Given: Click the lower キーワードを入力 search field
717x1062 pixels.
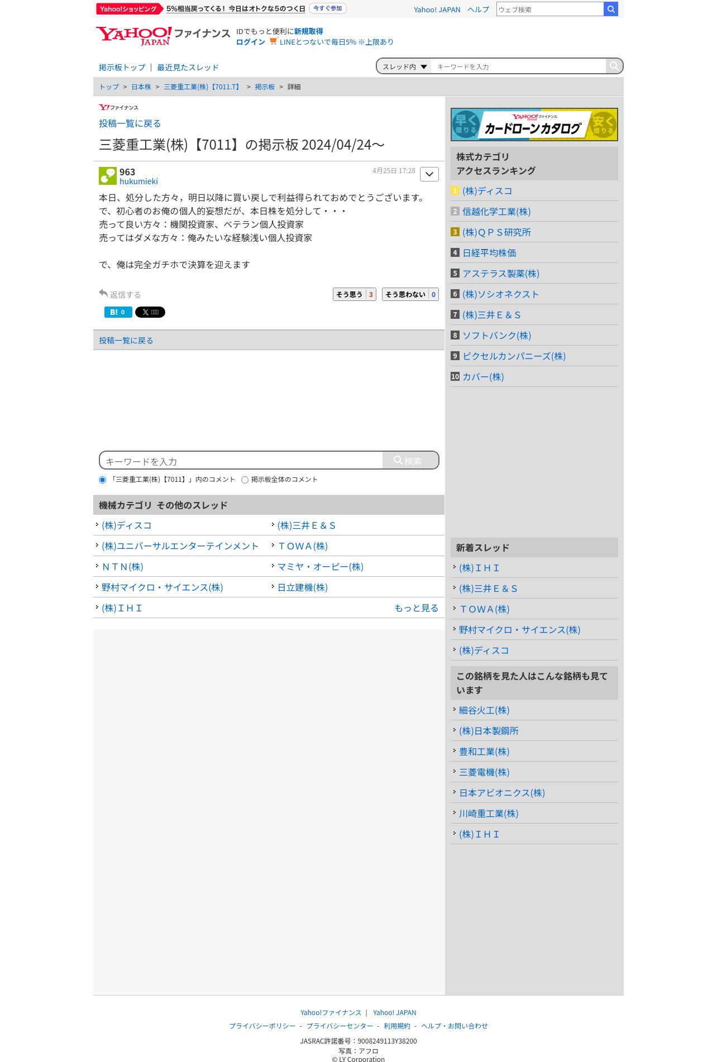Looking at the screenshot, I should [241, 461].
